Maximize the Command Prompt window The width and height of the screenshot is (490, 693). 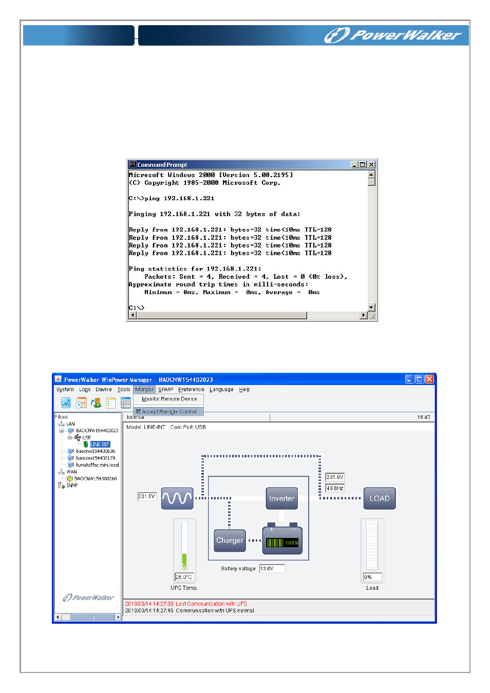click(363, 164)
